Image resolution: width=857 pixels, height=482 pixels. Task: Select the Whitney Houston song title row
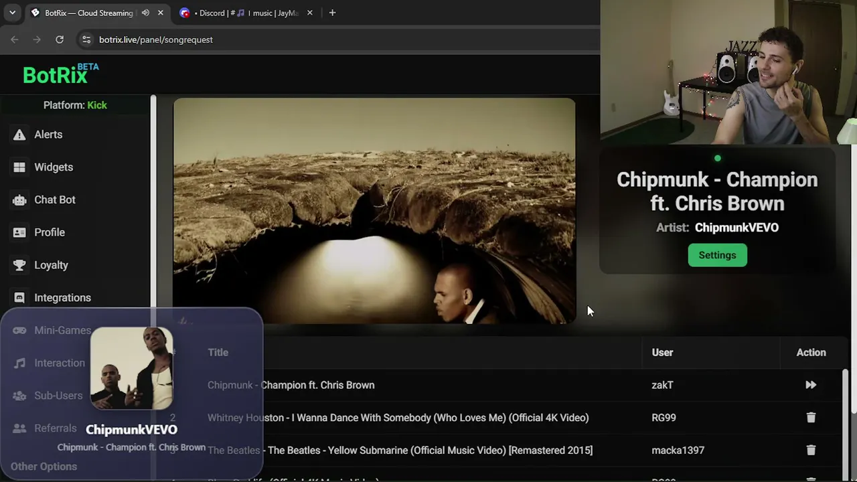pos(398,418)
